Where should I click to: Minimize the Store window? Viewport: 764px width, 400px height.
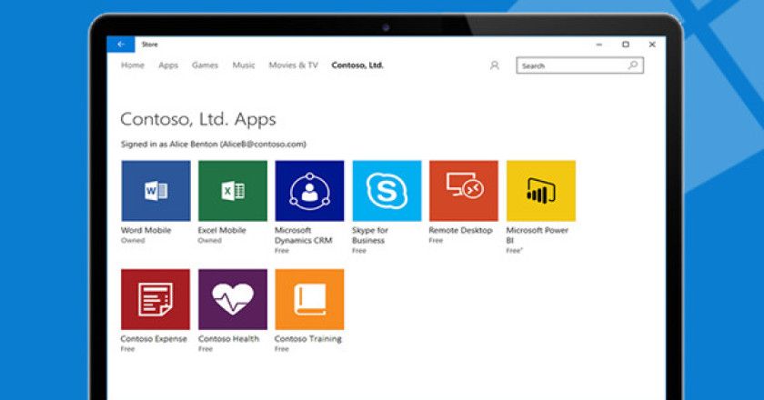(x=599, y=45)
